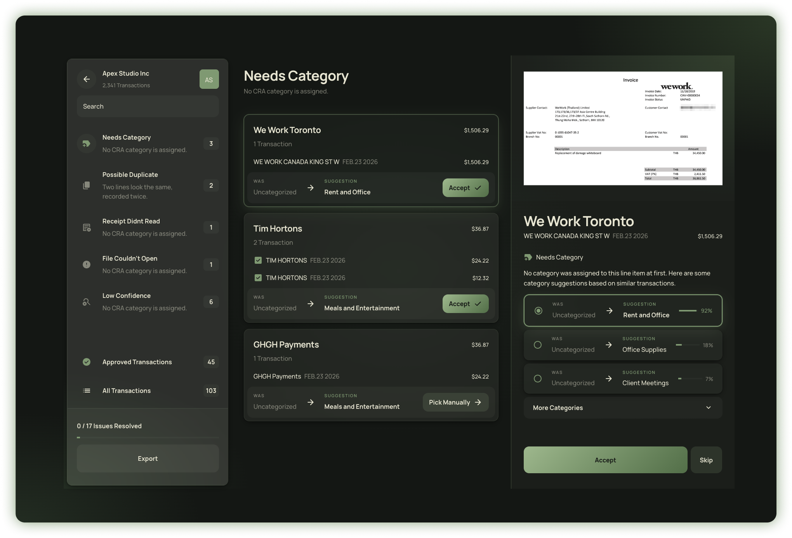The image size is (792, 538).
Task: Select the Client Meetings radio option
Action: [x=538, y=379]
